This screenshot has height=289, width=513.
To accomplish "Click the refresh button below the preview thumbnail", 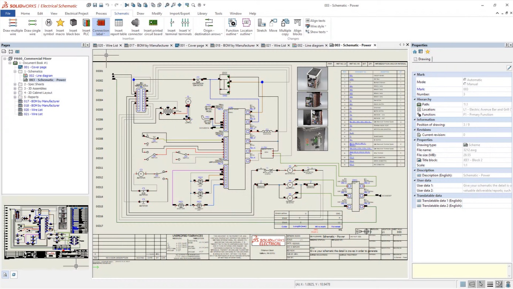I will (x=14, y=275).
